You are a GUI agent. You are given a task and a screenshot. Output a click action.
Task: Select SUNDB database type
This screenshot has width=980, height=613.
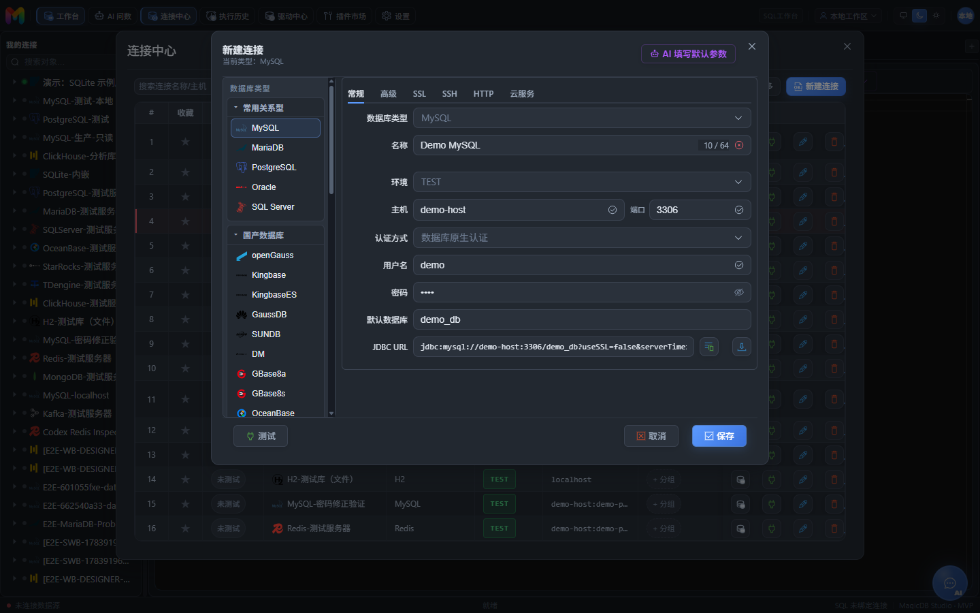tap(276, 334)
